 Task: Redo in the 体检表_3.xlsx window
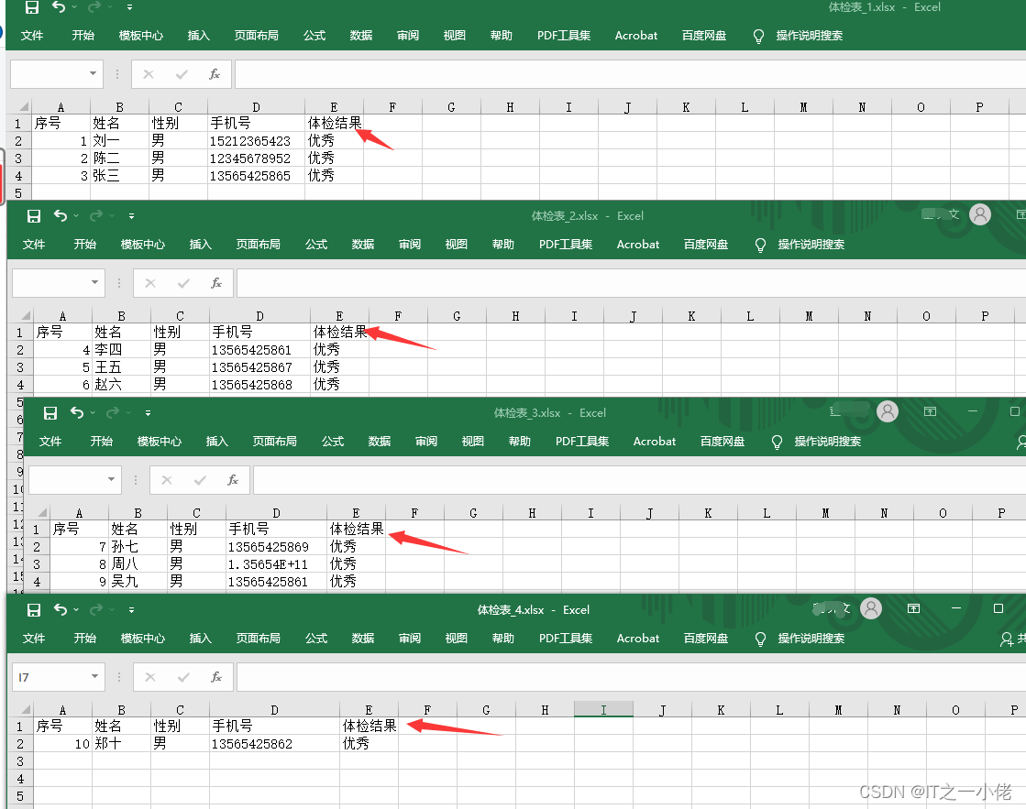[x=113, y=412]
